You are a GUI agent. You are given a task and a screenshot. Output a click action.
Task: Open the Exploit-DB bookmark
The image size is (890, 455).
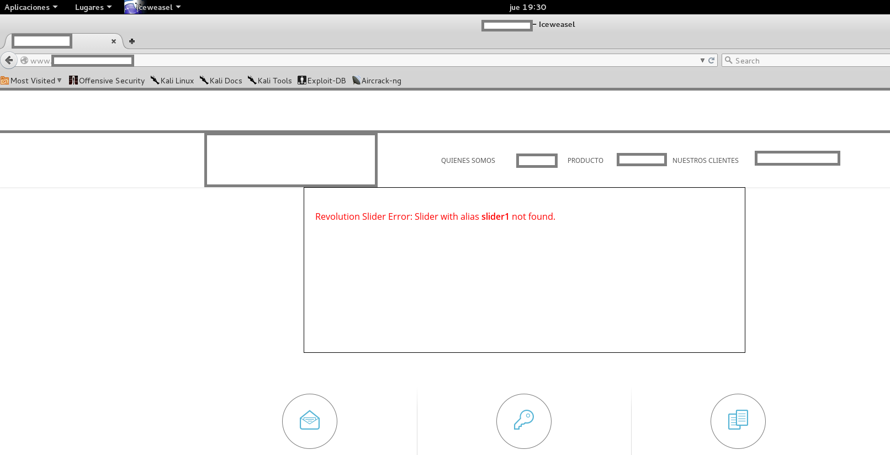coord(322,81)
